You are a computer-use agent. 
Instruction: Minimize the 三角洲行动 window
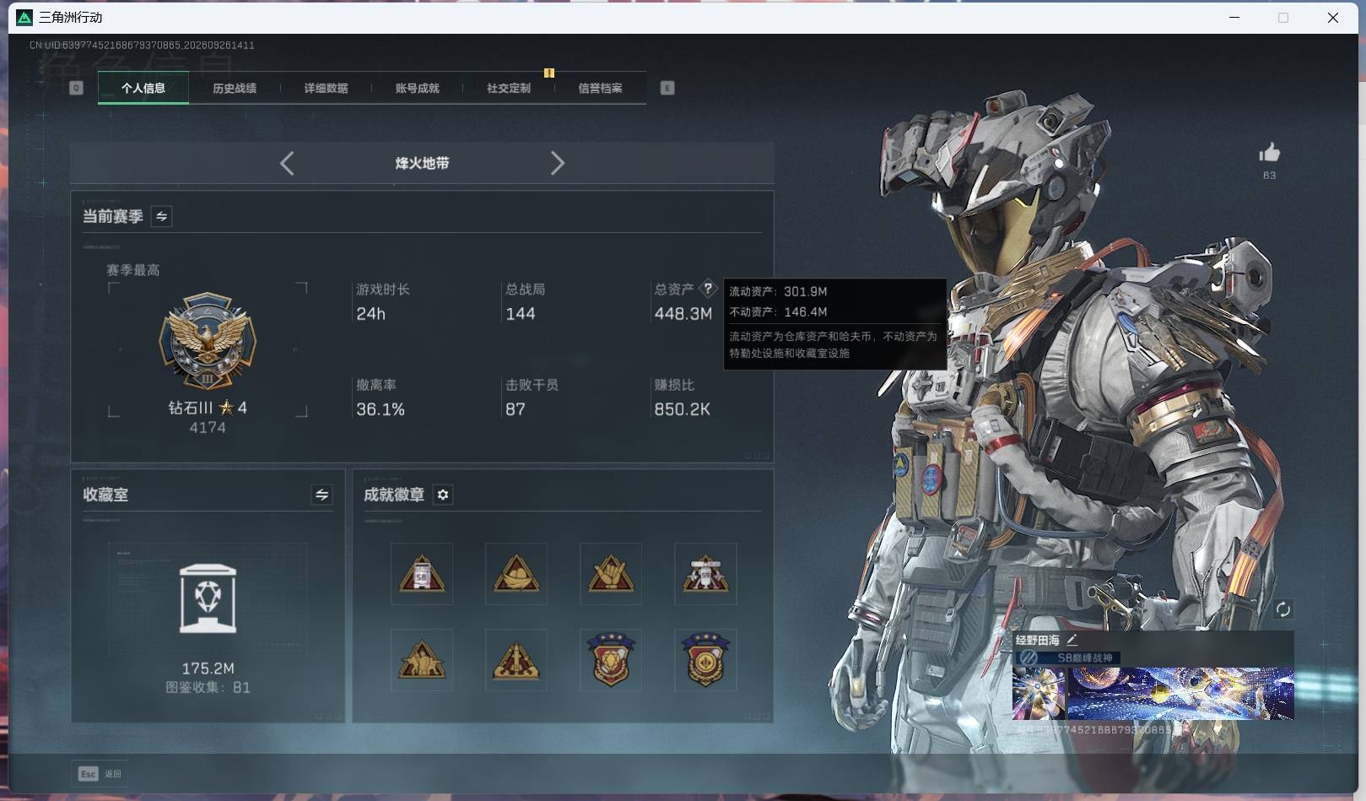click(x=1234, y=18)
